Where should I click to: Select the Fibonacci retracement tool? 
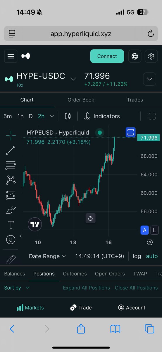pos(11,165)
